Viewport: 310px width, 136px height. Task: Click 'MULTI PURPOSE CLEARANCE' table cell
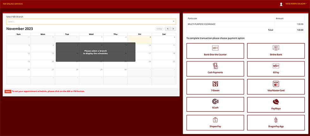click(x=230, y=24)
